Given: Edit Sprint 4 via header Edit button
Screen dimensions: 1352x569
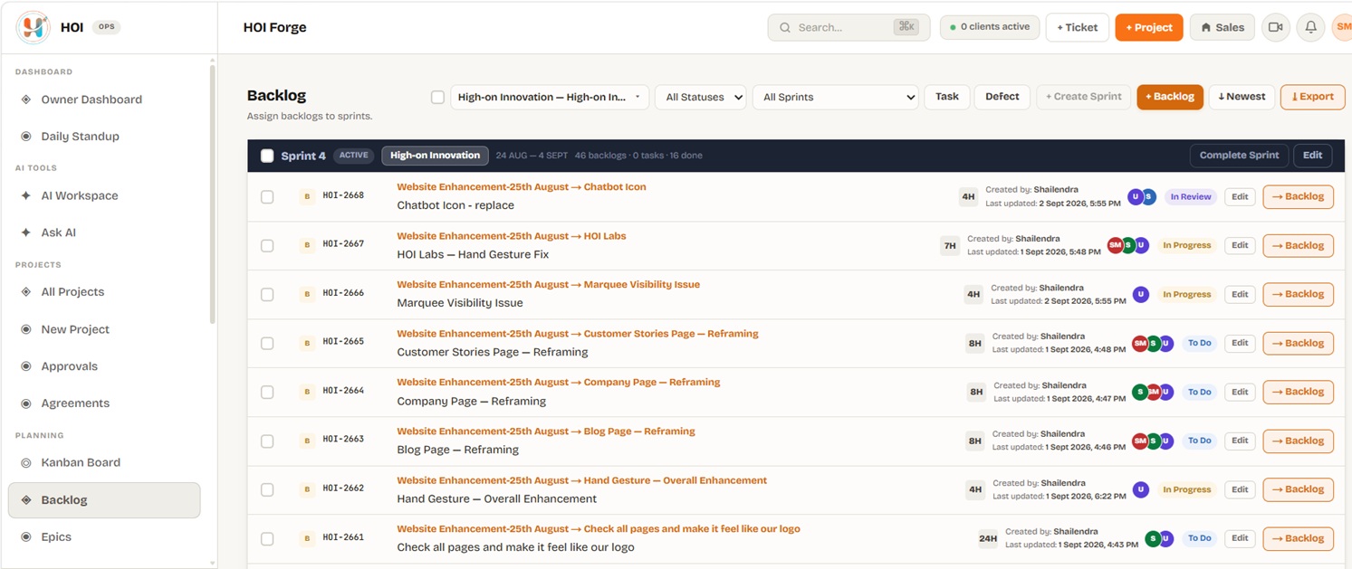Looking at the screenshot, I should (1312, 156).
